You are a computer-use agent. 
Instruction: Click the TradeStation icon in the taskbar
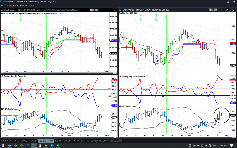click(34, 145)
